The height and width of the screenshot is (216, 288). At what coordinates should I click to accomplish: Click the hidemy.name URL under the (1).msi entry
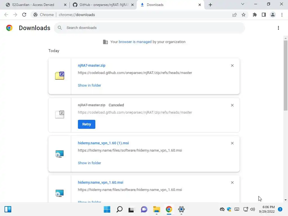(130, 150)
